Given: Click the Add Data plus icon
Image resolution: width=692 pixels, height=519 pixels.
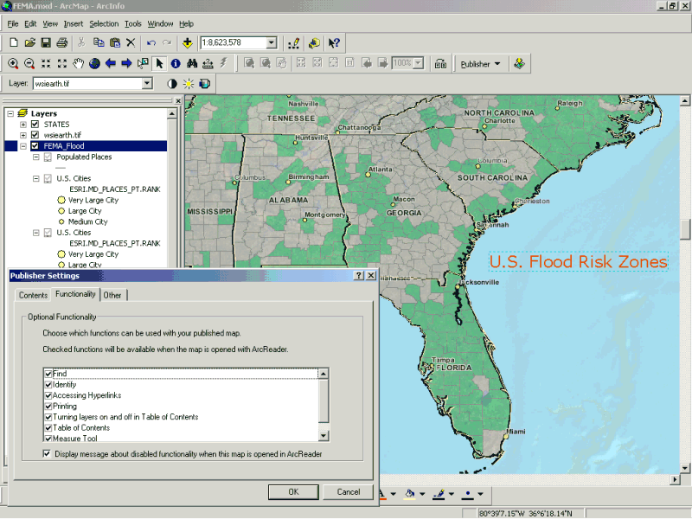Looking at the screenshot, I should pos(187,42).
